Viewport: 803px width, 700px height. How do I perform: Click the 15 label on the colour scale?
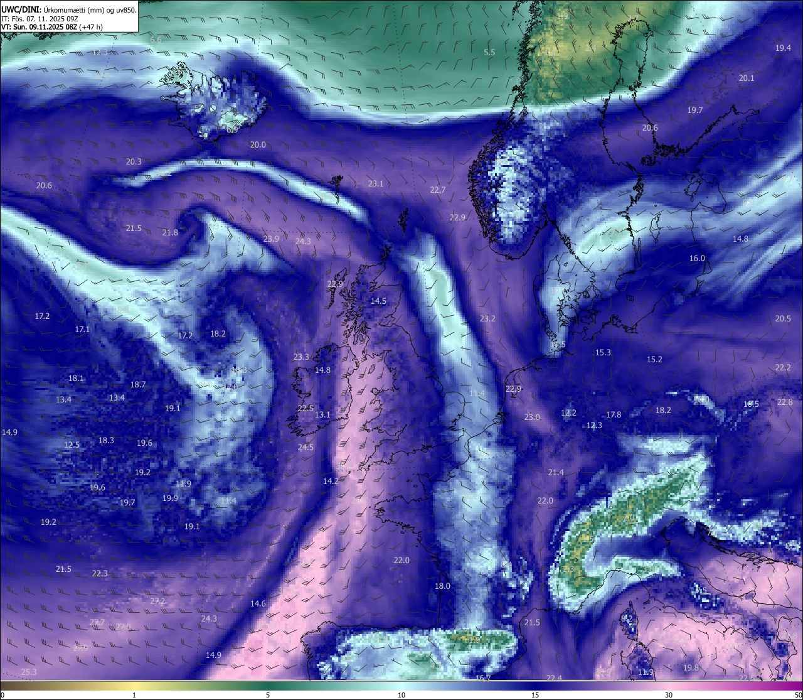pos(535,695)
